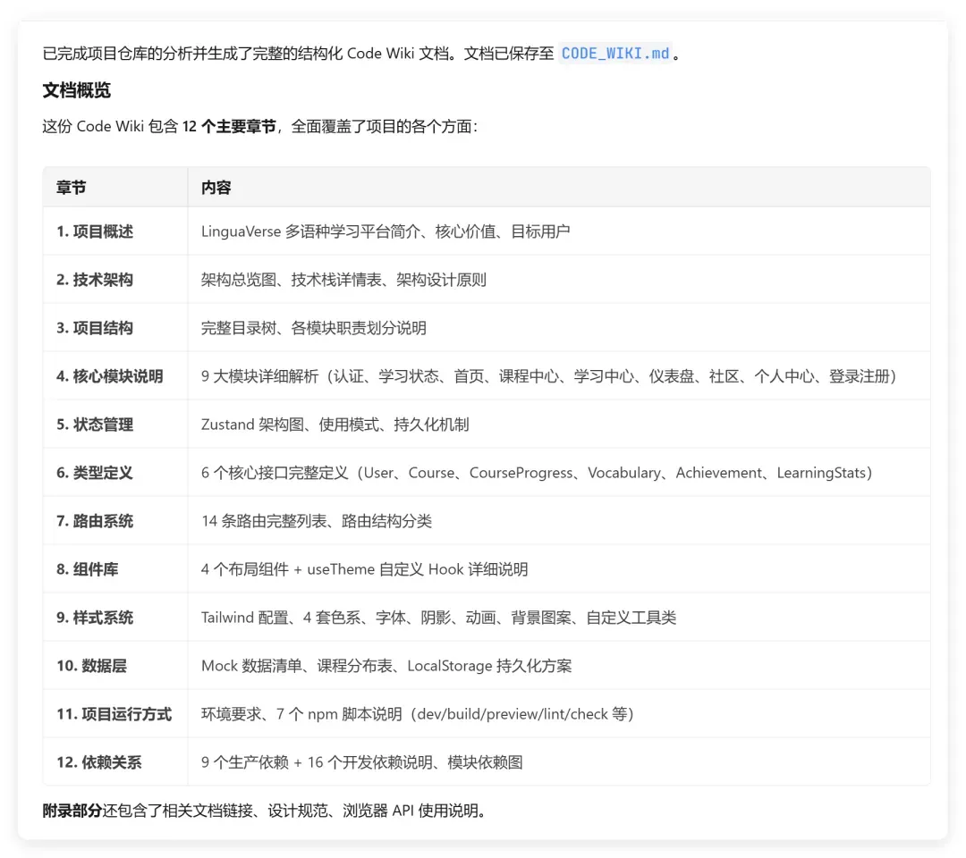Select the row title 11. 项目运行方式
This screenshot has width=966, height=858.
pyautogui.click(x=114, y=714)
